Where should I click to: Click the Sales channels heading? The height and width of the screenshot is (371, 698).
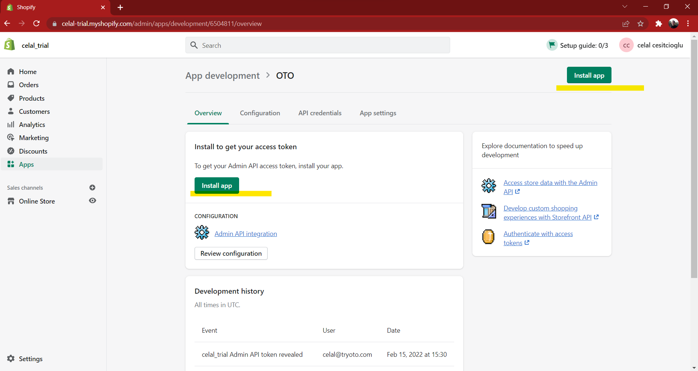(25, 188)
